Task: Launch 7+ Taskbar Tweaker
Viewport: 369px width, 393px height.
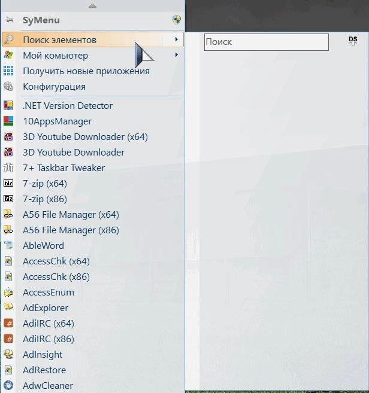Action: click(93, 167)
